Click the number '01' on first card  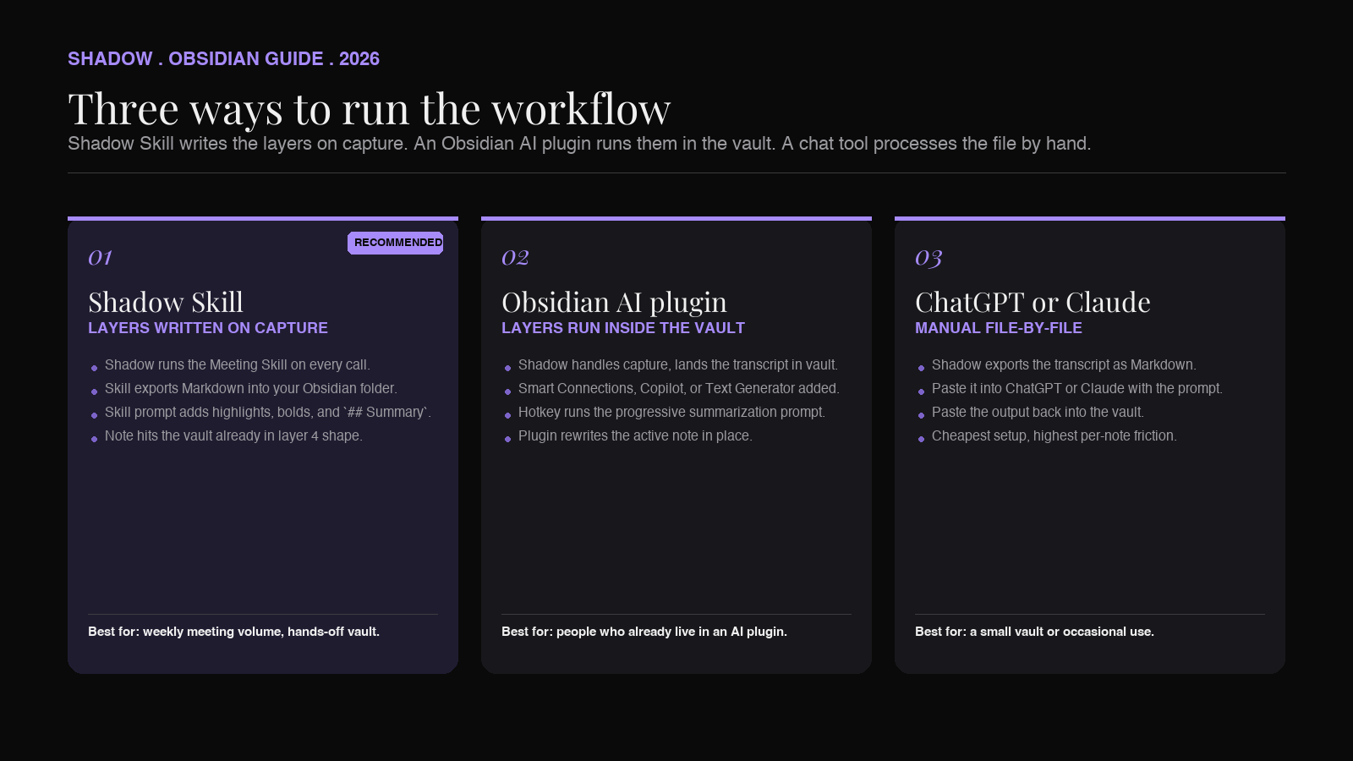pos(100,257)
